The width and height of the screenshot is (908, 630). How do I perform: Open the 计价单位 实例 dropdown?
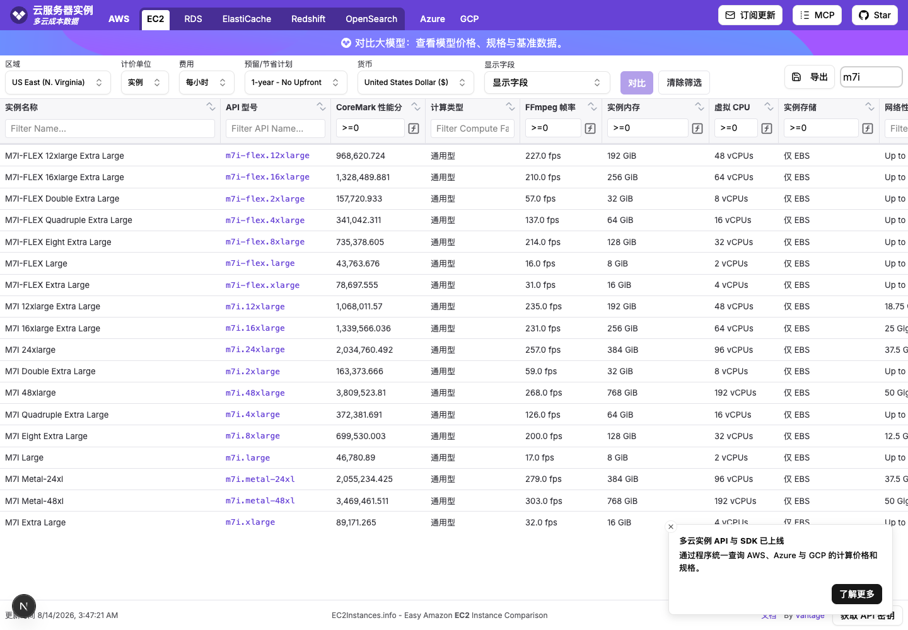[x=145, y=83]
